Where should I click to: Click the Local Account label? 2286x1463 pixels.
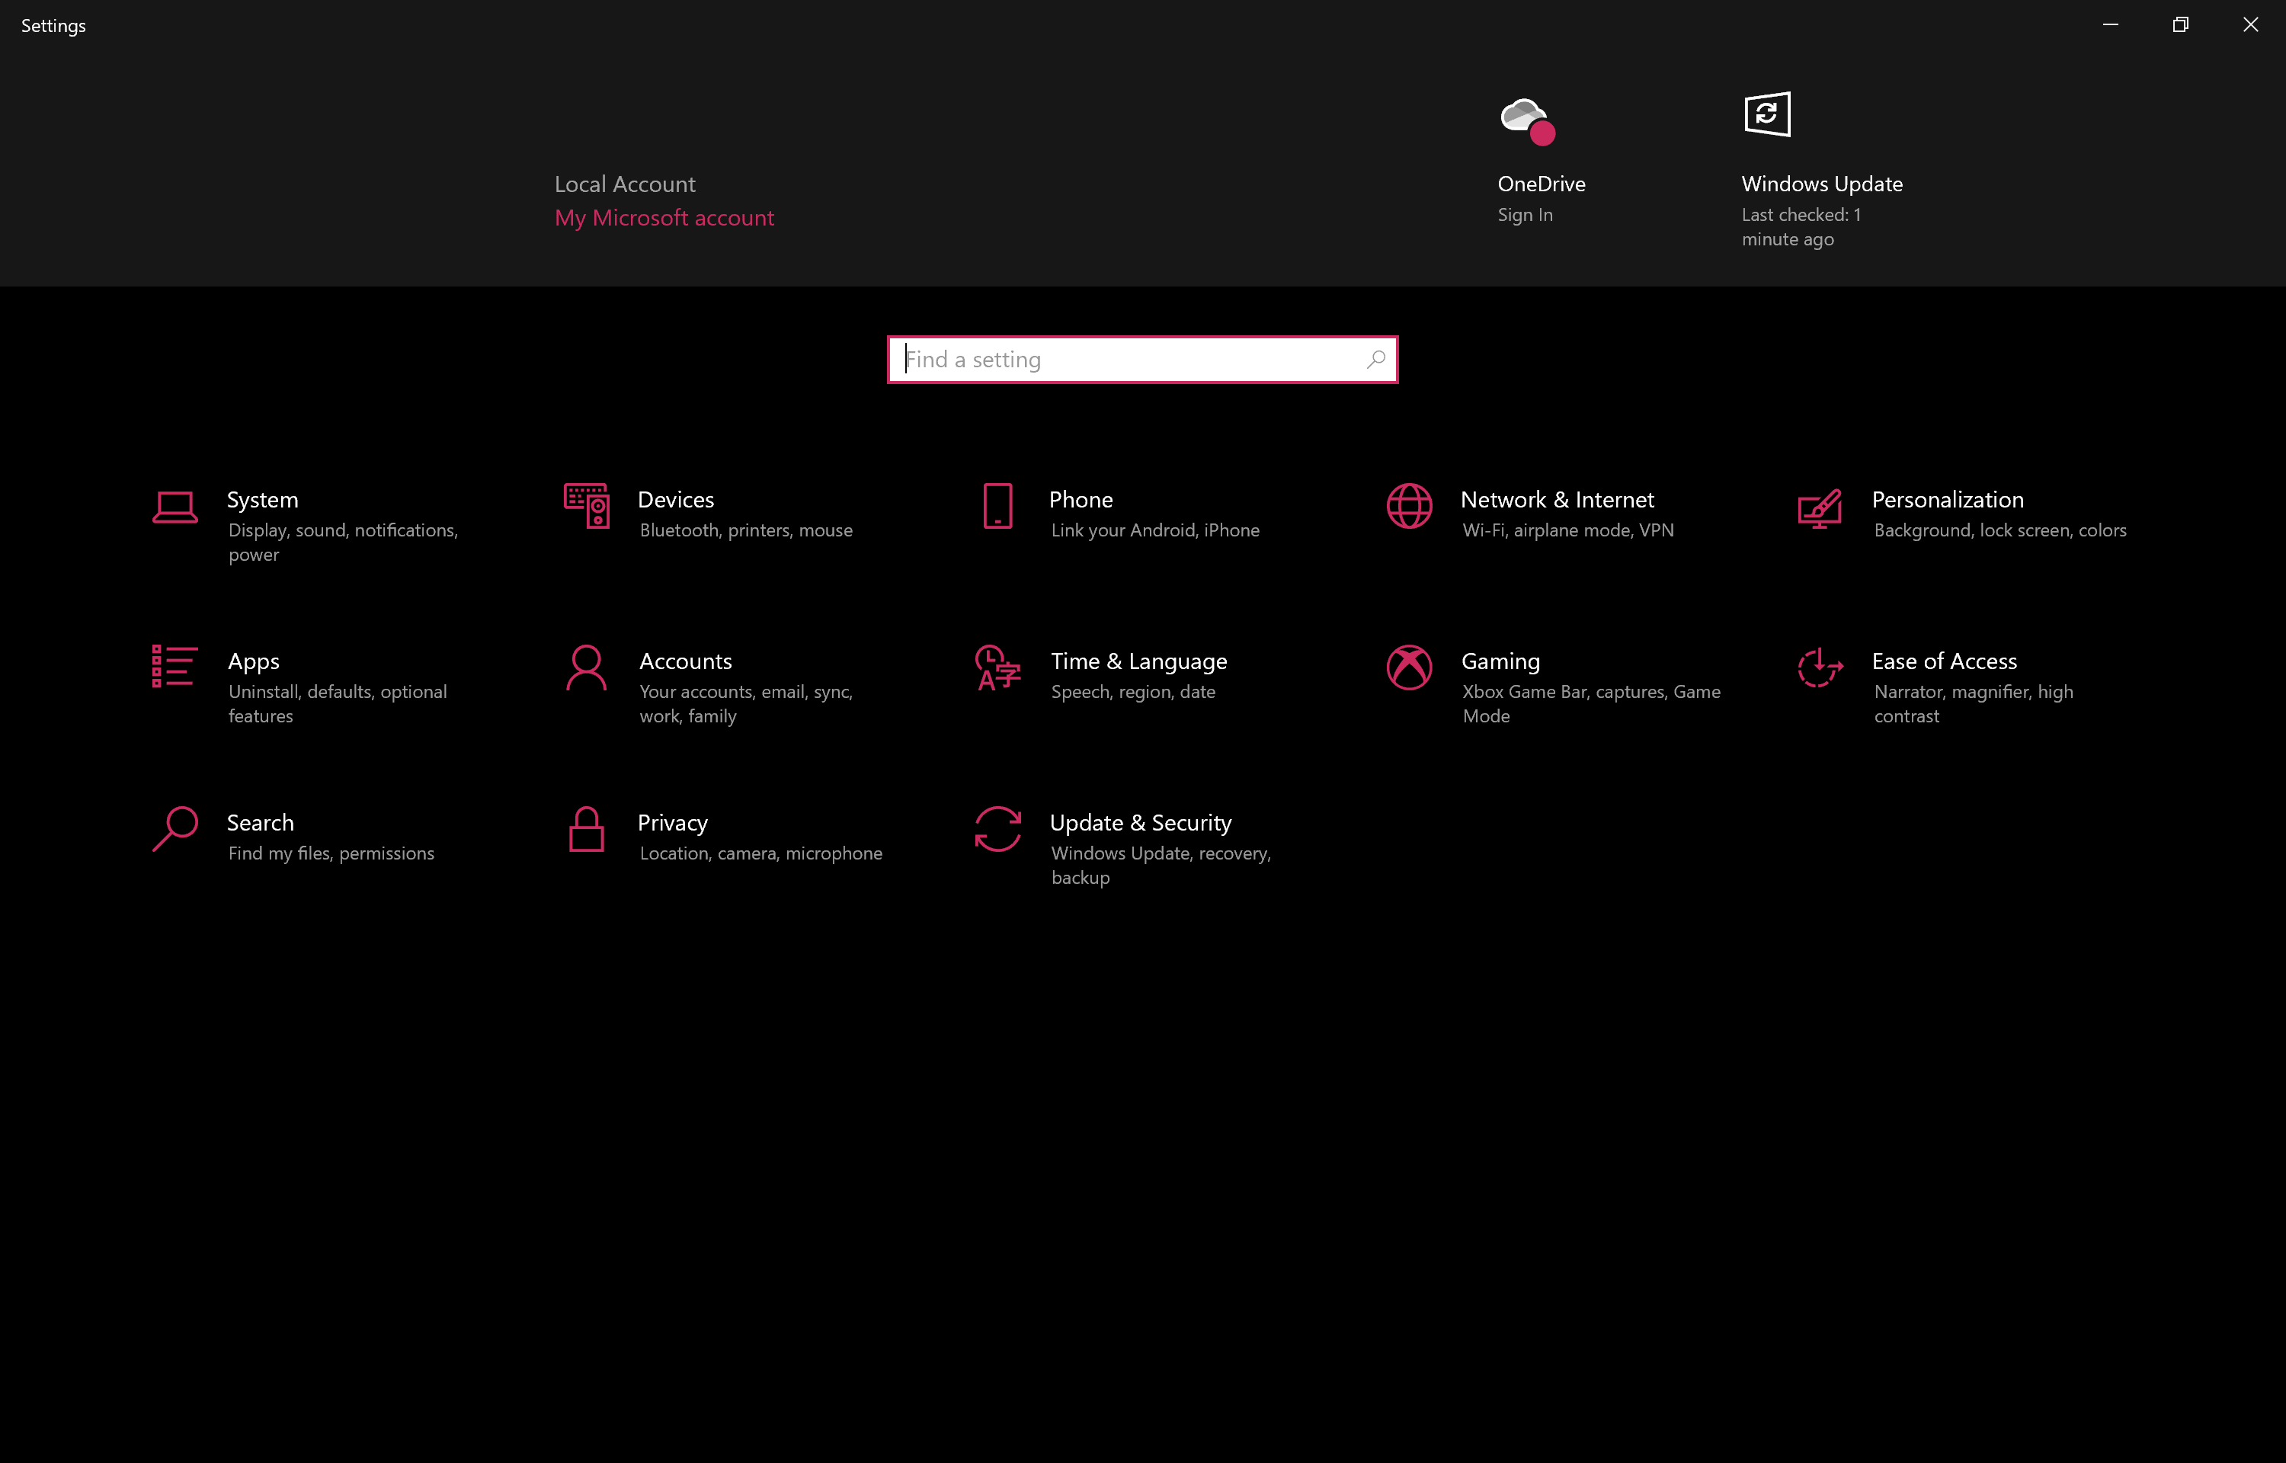click(624, 184)
